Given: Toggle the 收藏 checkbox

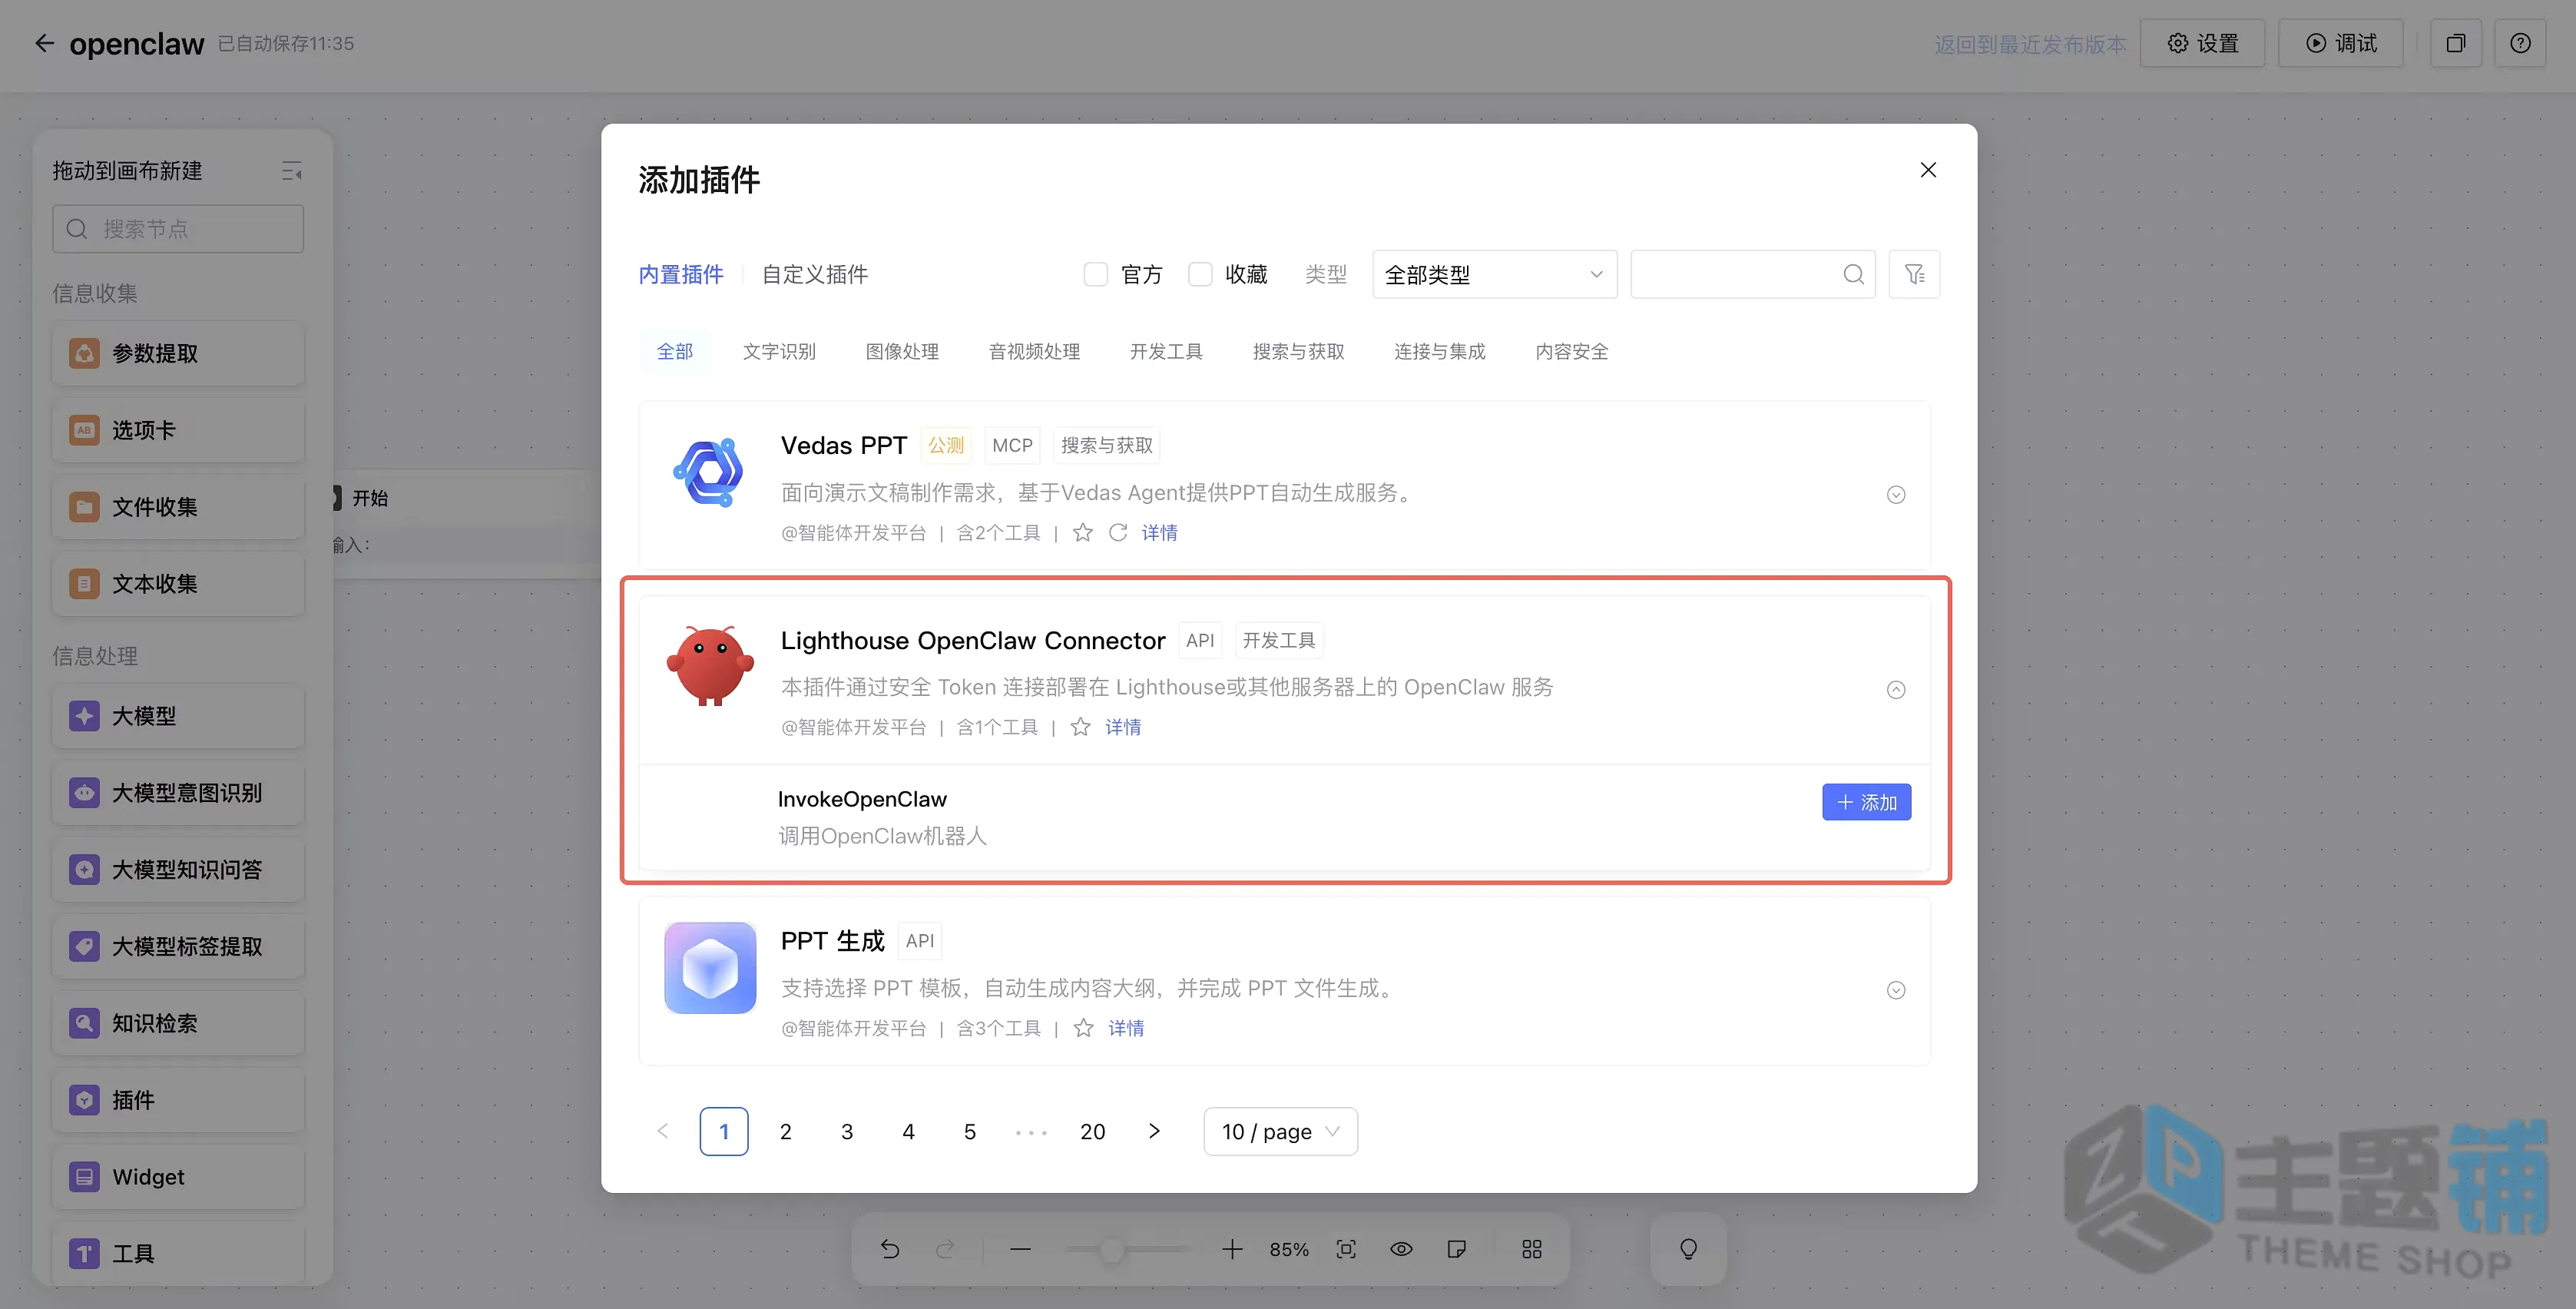Looking at the screenshot, I should click(x=1200, y=274).
